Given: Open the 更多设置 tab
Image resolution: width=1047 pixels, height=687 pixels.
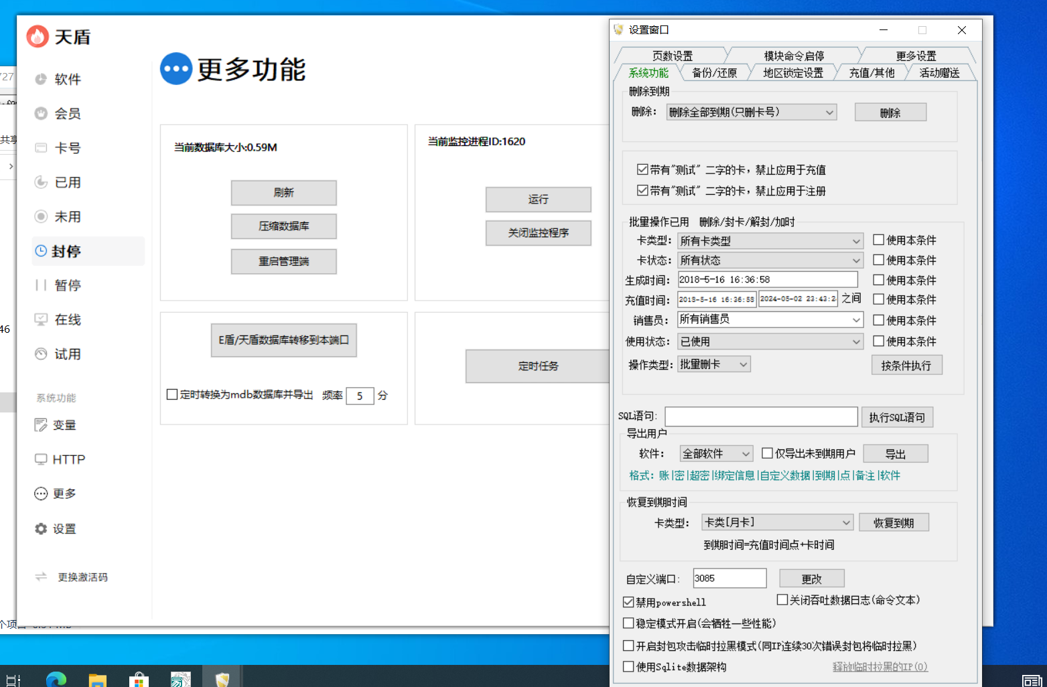Looking at the screenshot, I should click(916, 56).
